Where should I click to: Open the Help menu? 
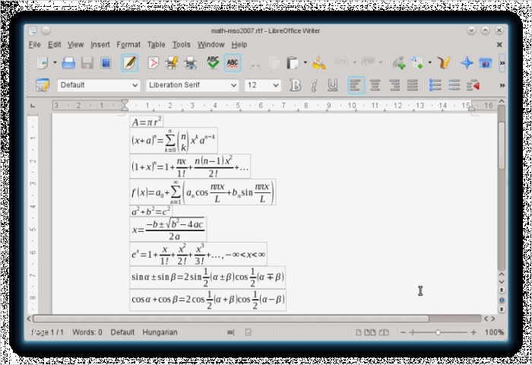pos(239,44)
